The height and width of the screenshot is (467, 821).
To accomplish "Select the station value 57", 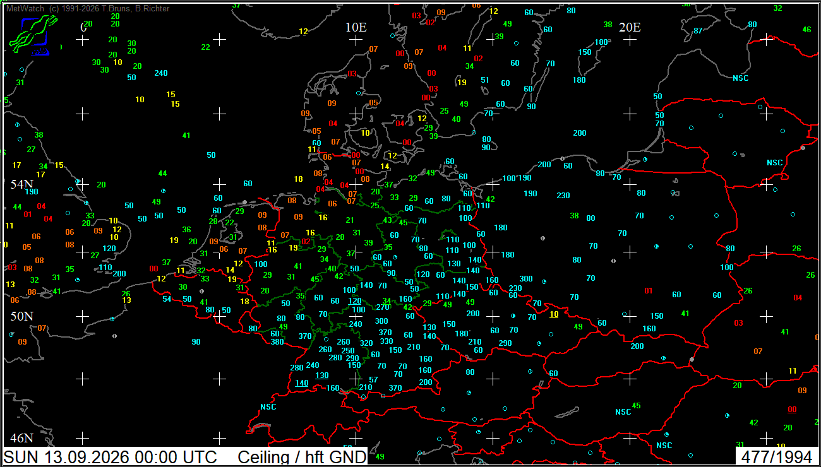I will [373, 380].
